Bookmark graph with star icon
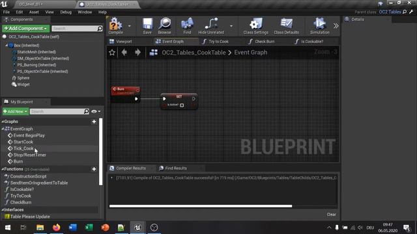This screenshot has height=234, width=417. pyautogui.click(x=112, y=53)
